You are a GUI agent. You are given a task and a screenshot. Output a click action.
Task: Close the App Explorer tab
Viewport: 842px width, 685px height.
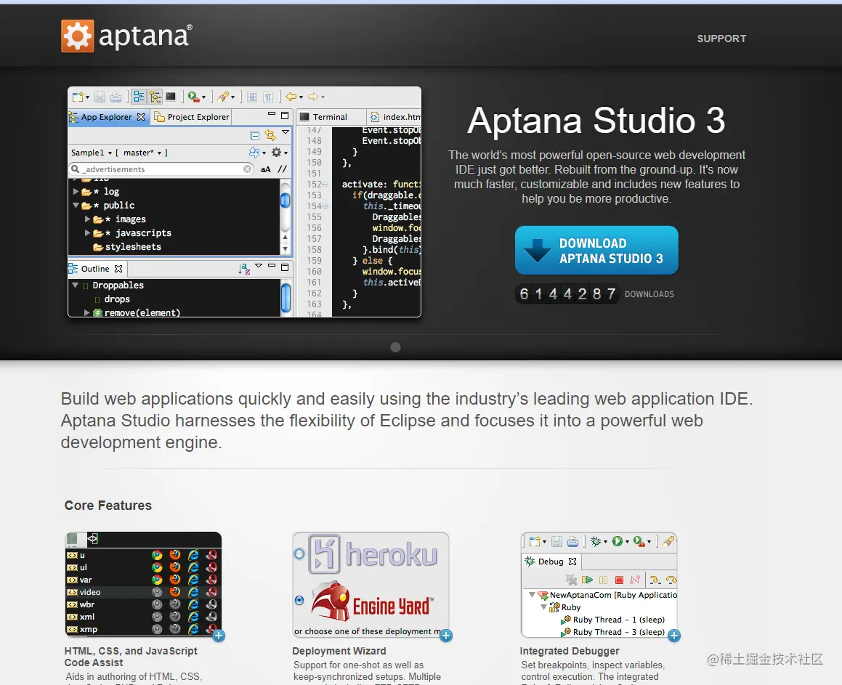[x=141, y=117]
